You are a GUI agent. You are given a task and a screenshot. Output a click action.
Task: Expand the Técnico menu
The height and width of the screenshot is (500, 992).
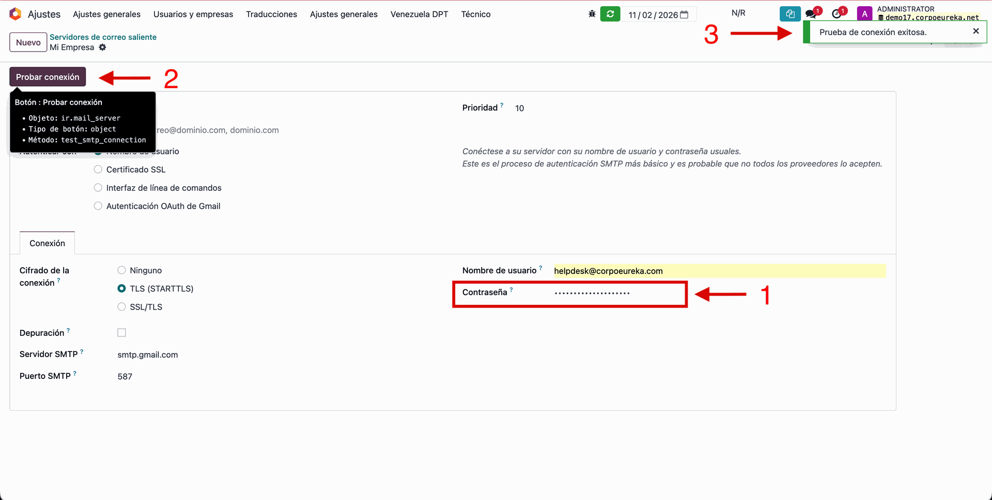pos(475,14)
